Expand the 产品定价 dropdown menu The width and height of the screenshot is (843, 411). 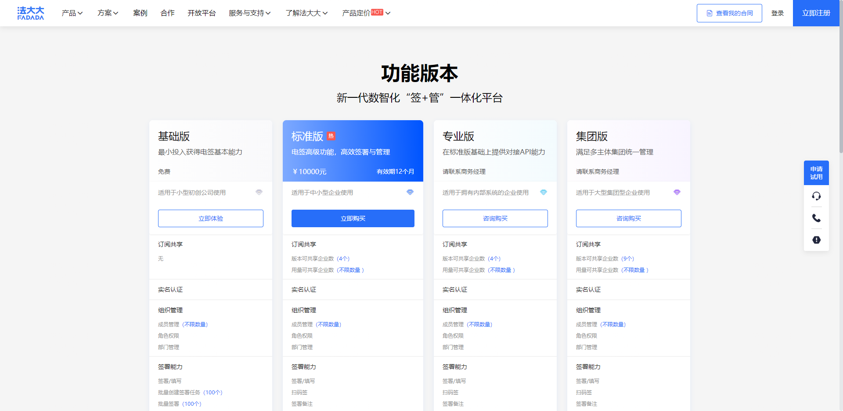pos(366,13)
